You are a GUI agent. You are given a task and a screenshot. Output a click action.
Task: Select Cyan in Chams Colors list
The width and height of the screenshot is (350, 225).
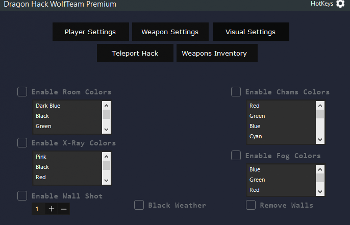281,136
